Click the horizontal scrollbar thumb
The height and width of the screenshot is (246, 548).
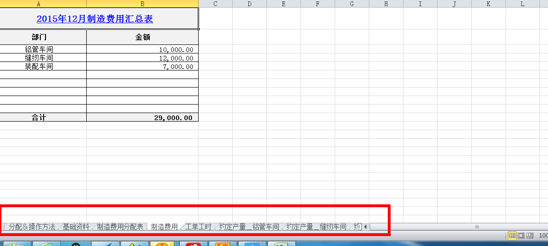point(476,227)
